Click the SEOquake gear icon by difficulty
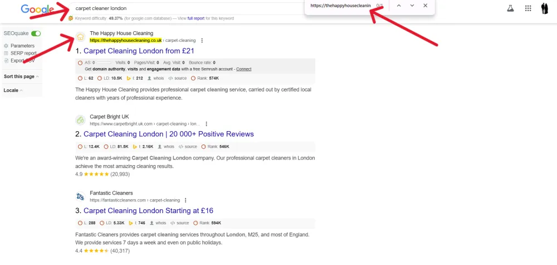The height and width of the screenshot is (265, 557). (x=71, y=18)
